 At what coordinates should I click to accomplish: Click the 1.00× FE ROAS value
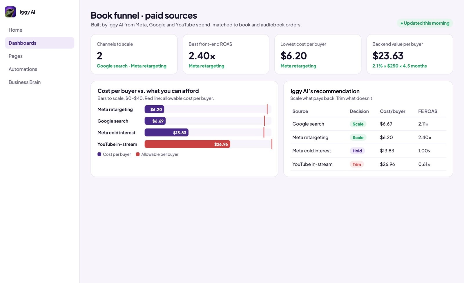425,151
